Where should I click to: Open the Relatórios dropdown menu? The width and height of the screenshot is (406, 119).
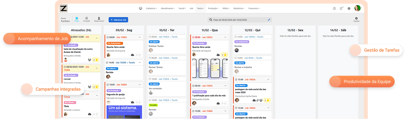[x=239, y=8]
